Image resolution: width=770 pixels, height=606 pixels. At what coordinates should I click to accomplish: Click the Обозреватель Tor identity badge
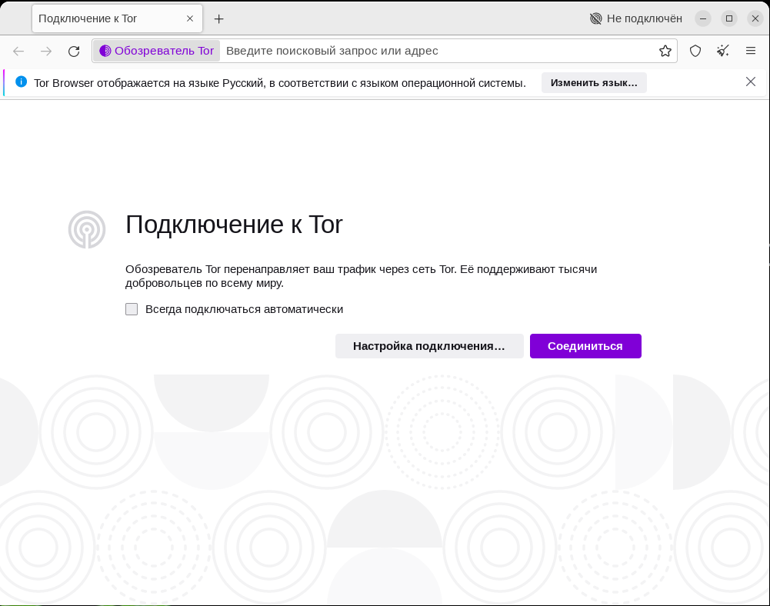pyautogui.click(x=157, y=51)
